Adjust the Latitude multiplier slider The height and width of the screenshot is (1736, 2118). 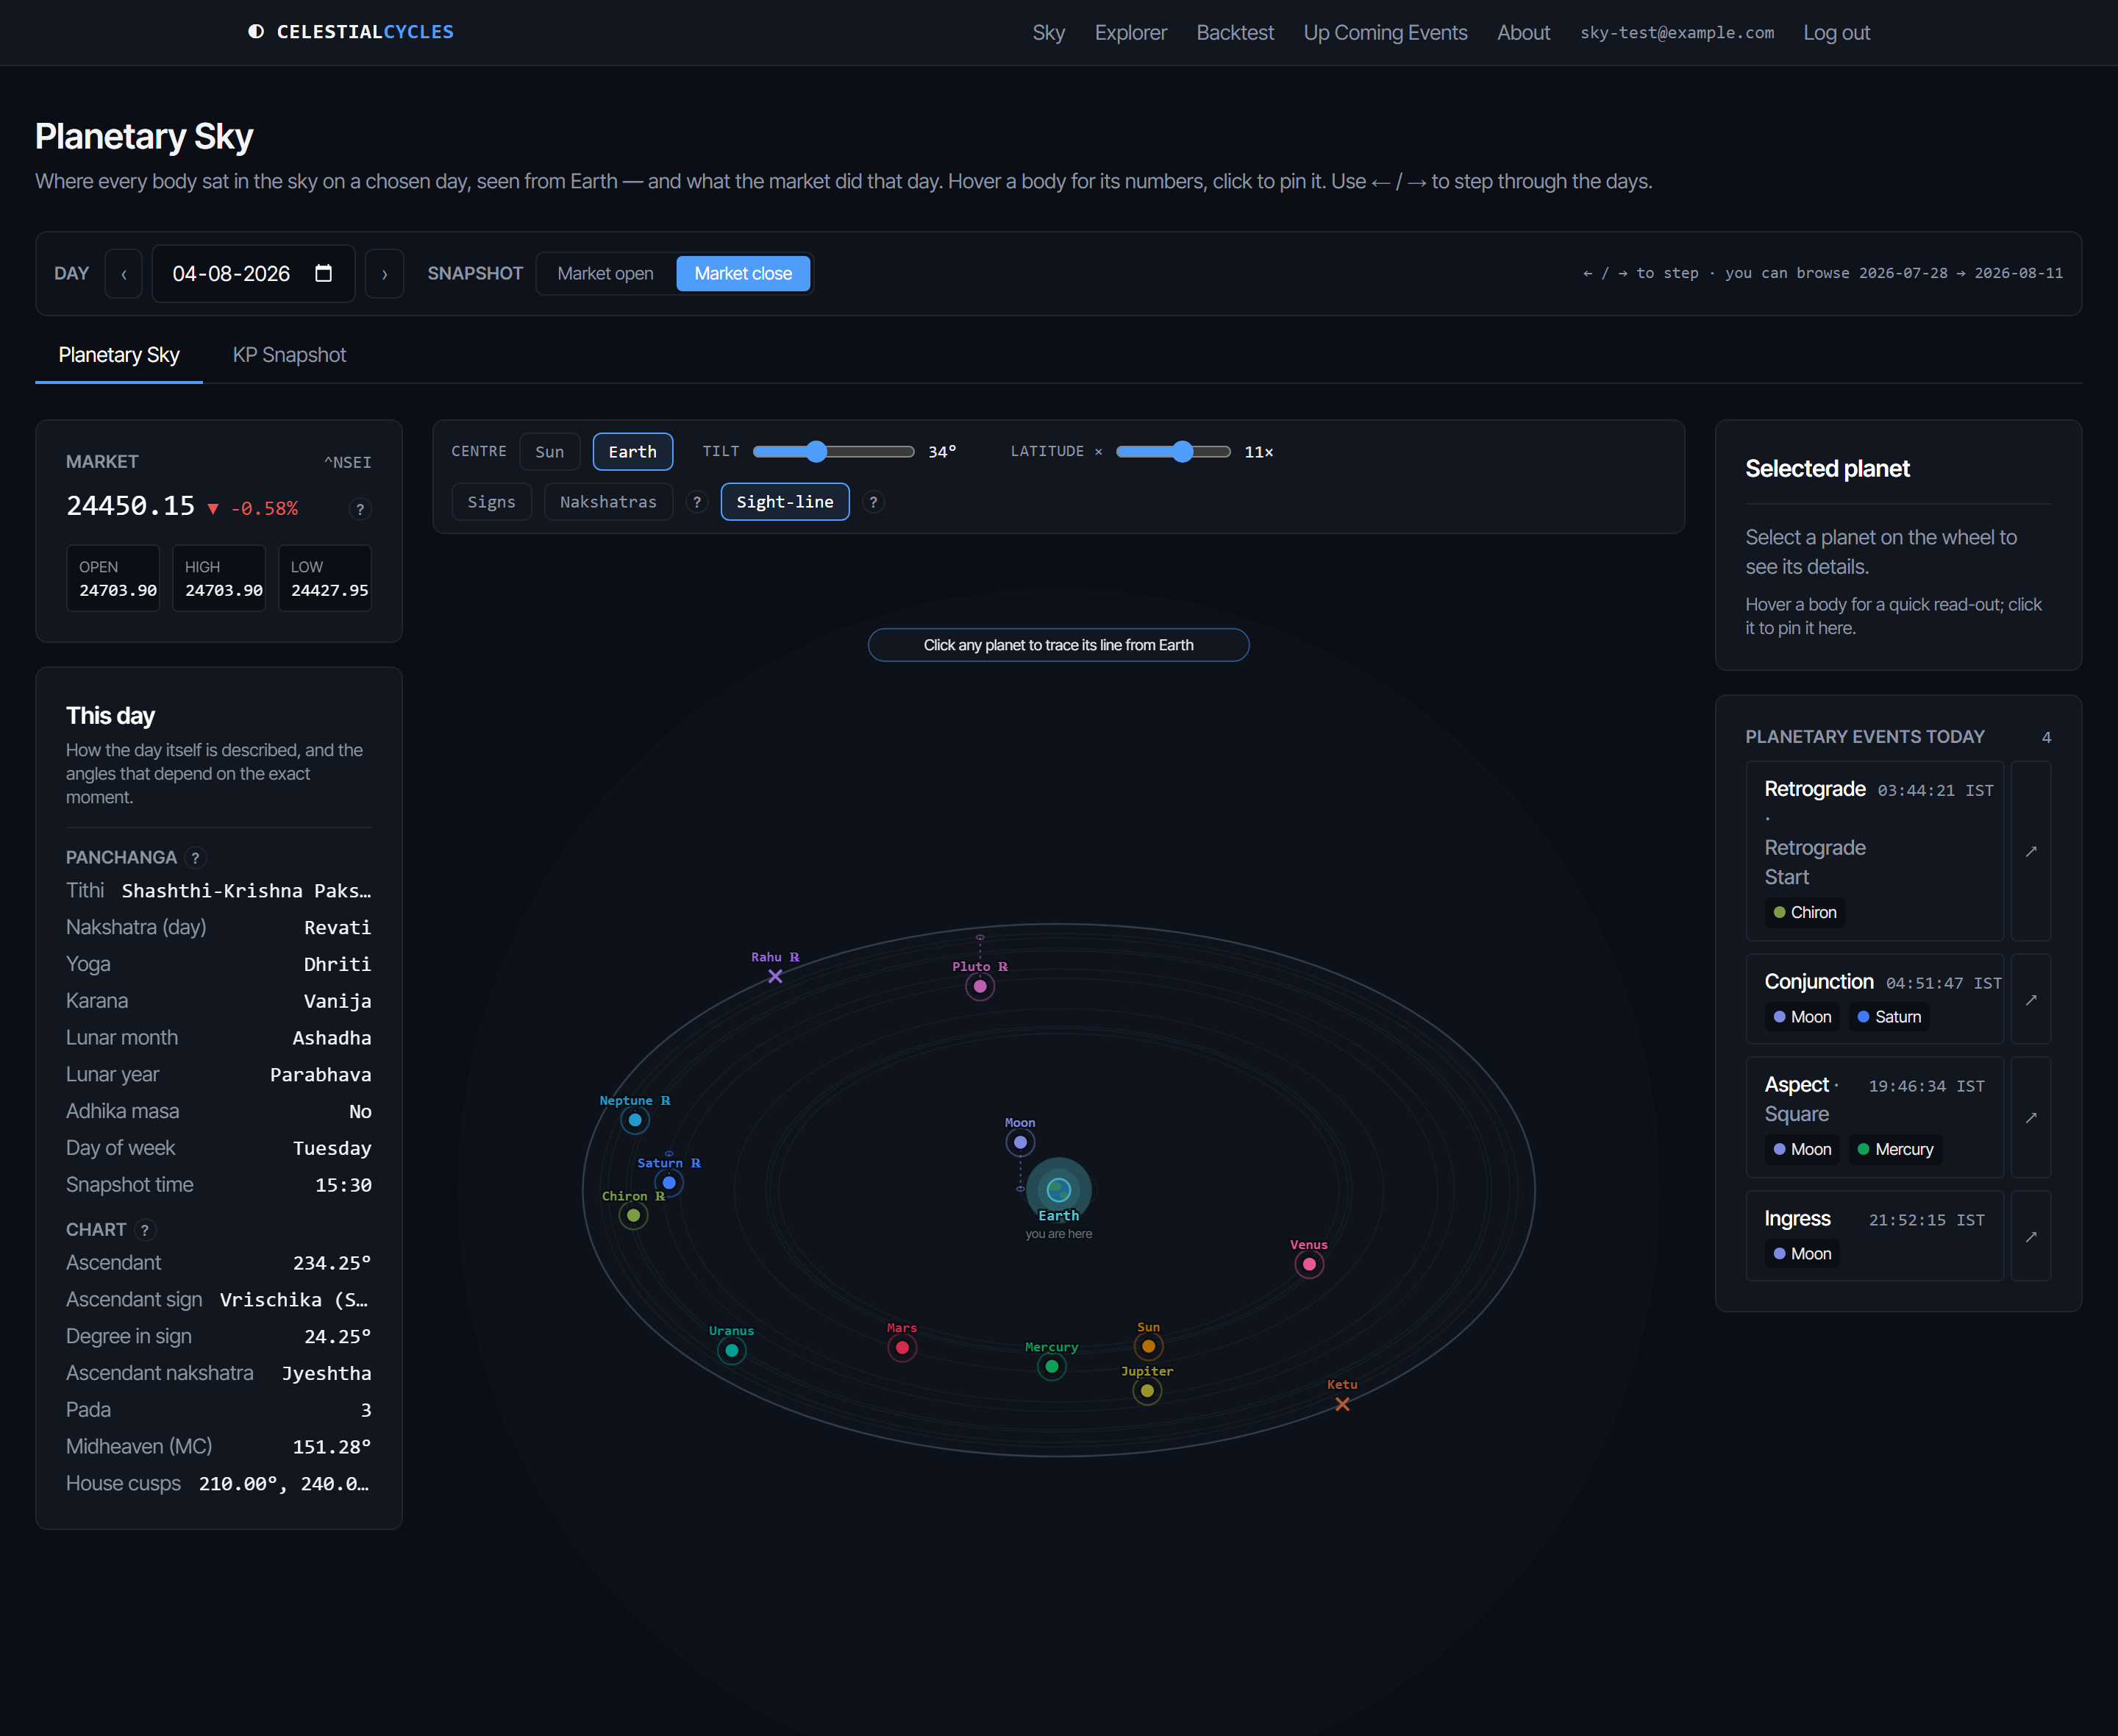[1172, 452]
